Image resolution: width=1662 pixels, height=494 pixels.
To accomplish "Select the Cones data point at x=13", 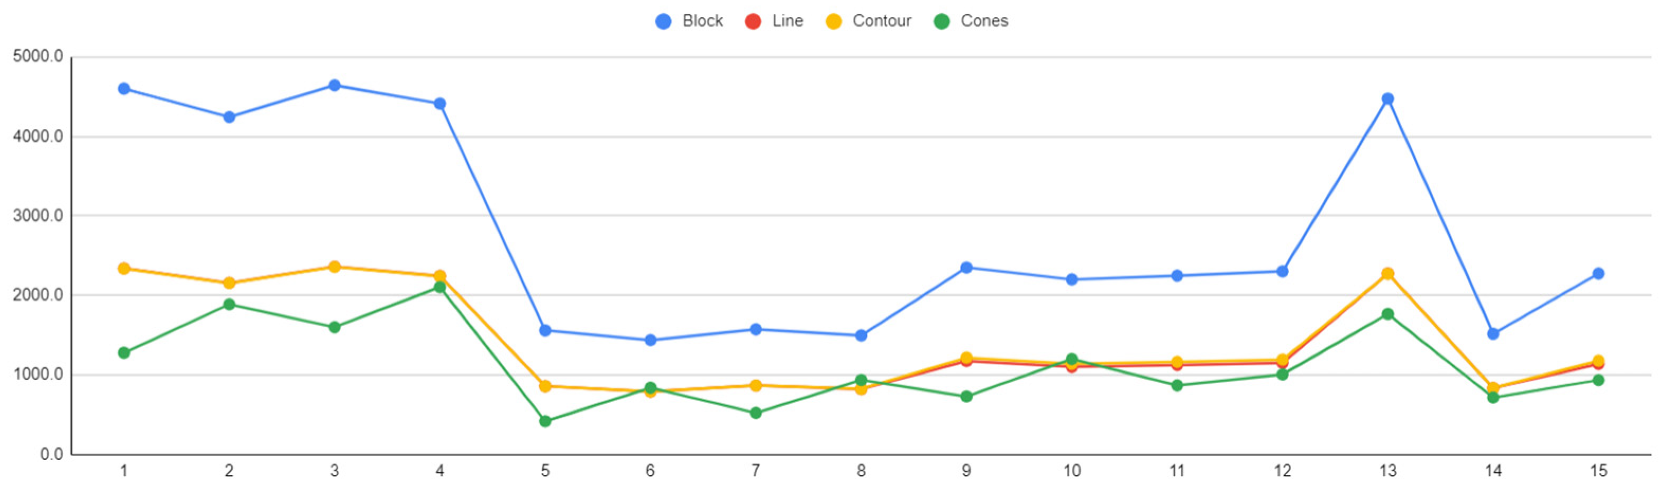I will tap(1388, 314).
